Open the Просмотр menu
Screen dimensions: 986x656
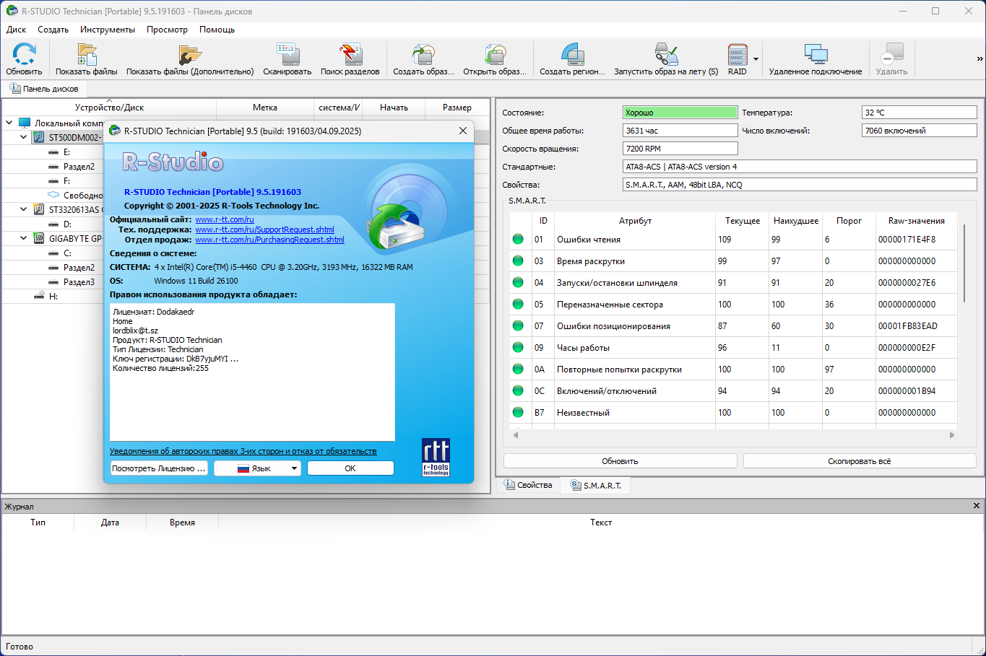(167, 30)
